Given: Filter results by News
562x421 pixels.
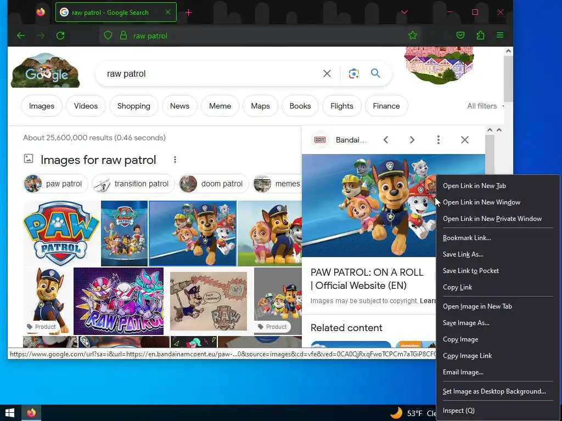Looking at the screenshot, I should 179,106.
